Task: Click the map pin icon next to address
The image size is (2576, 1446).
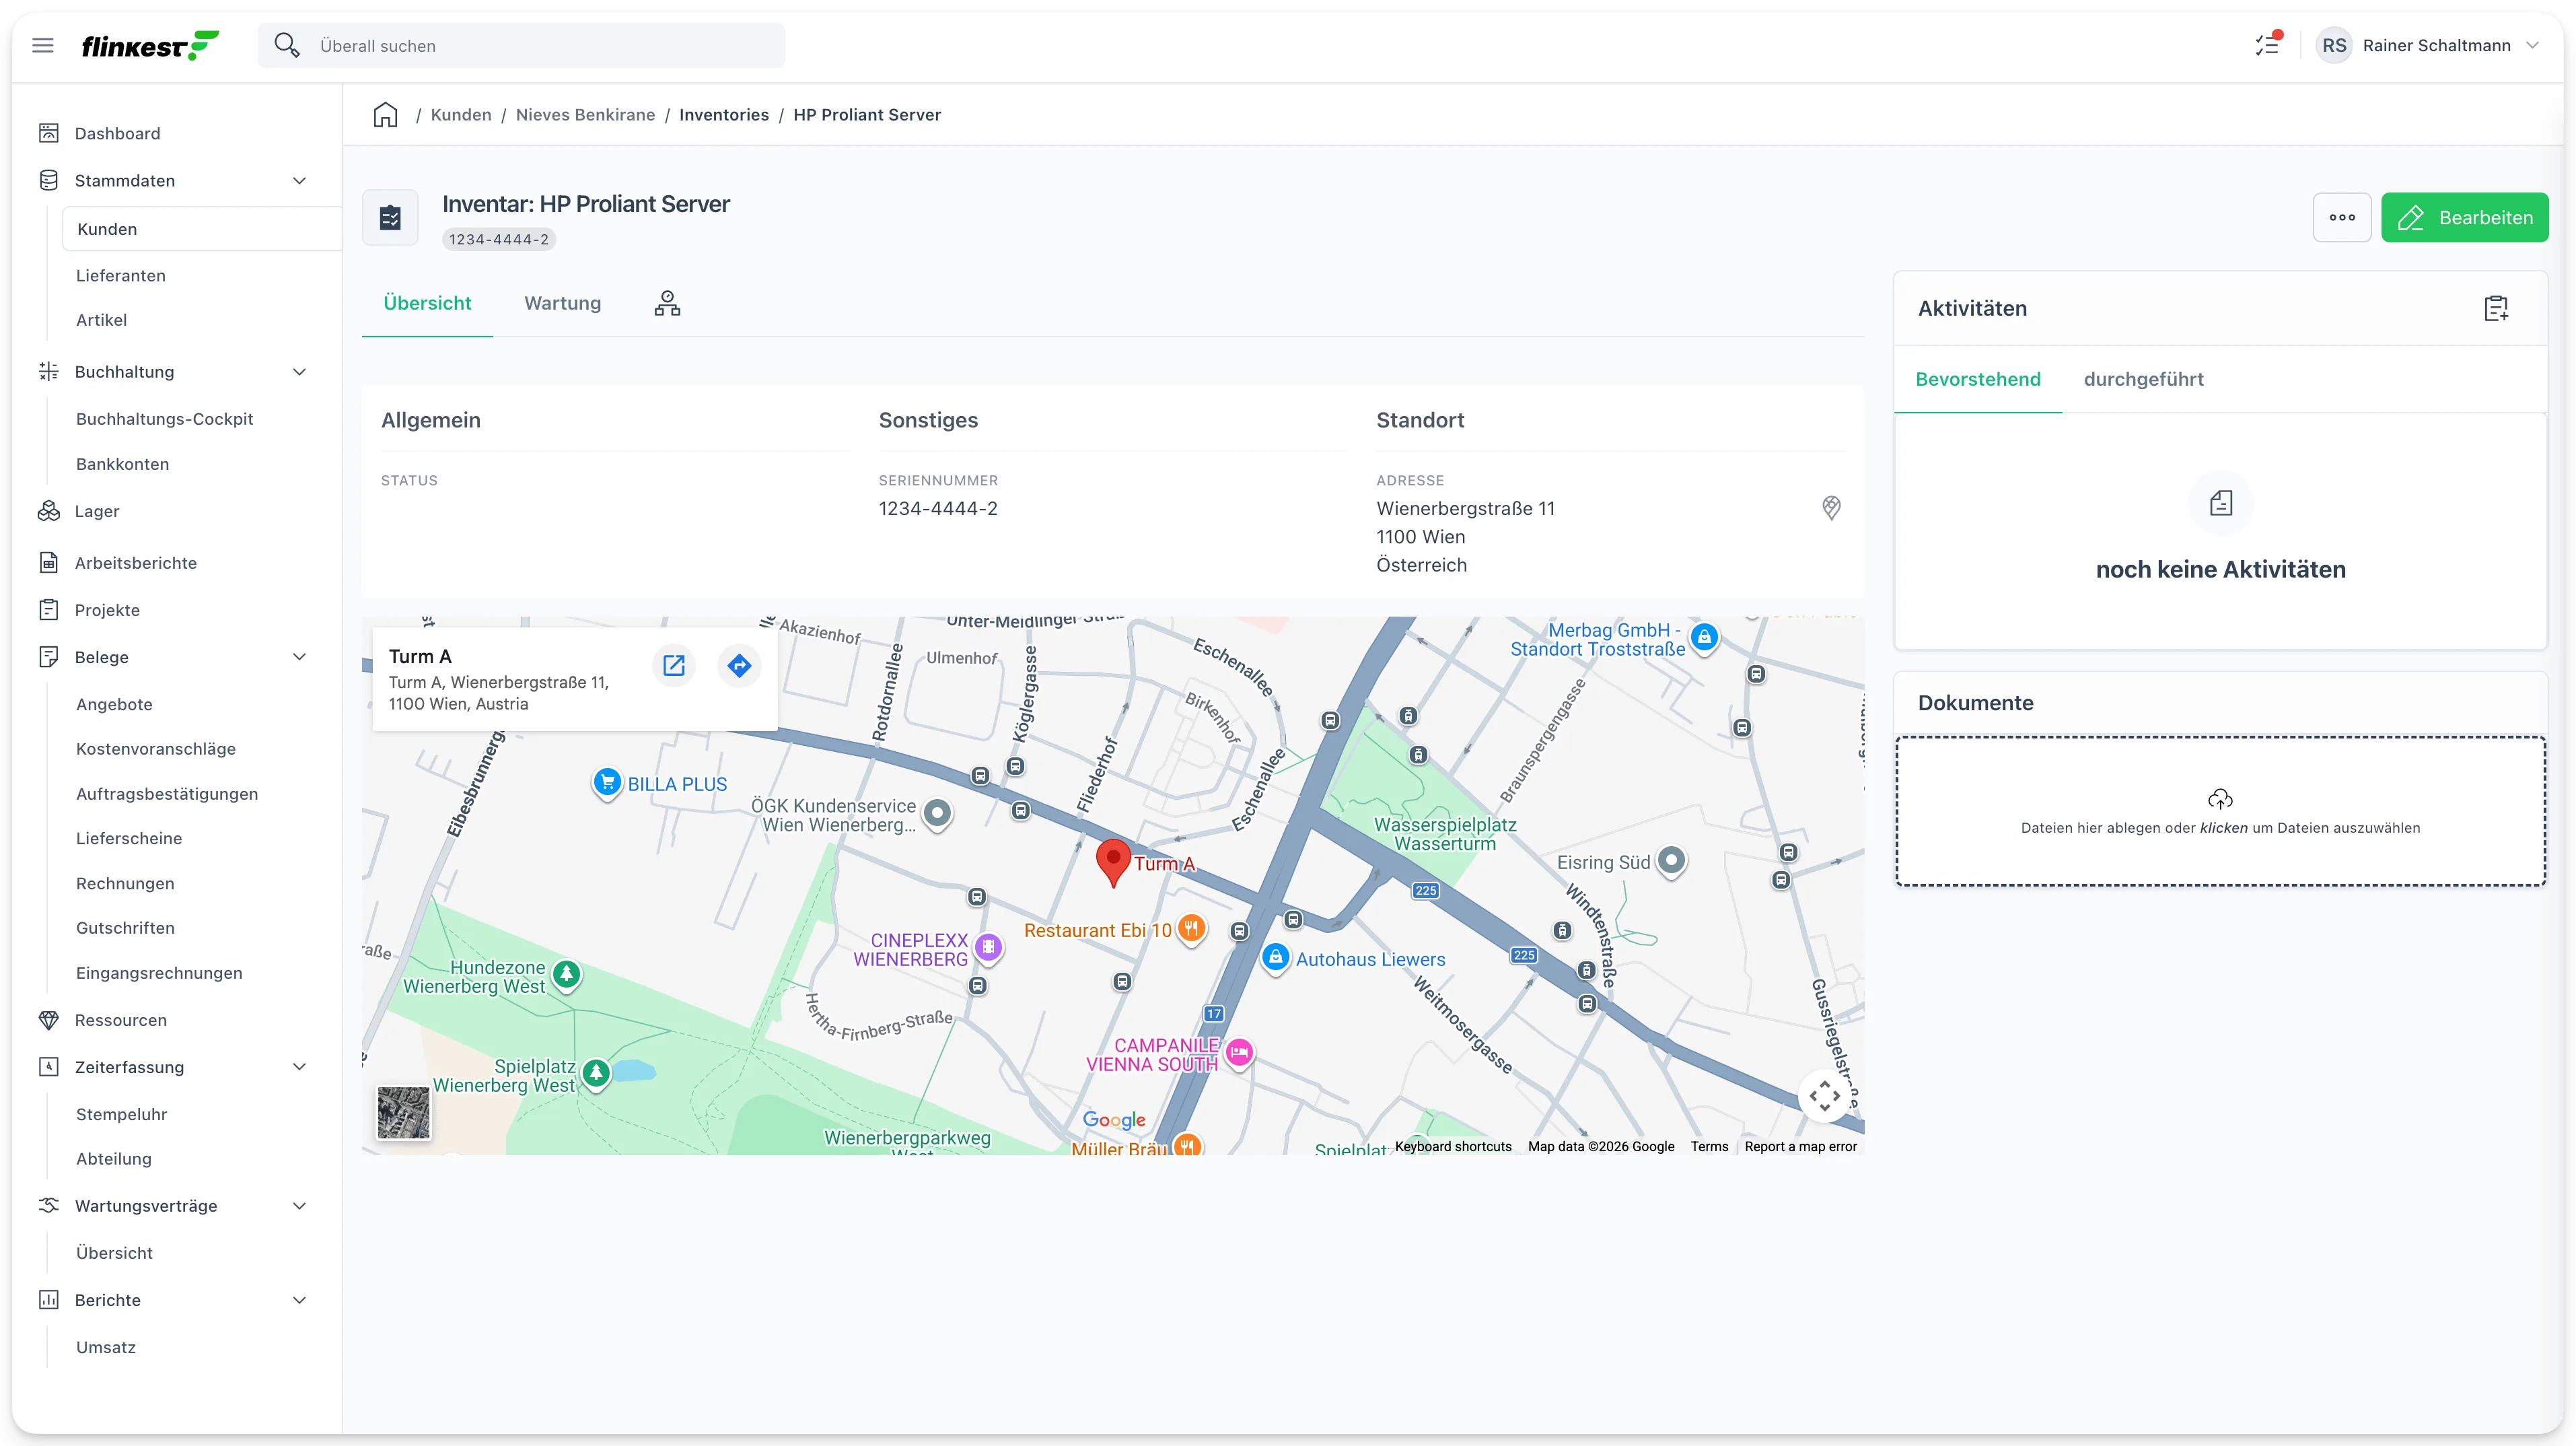Action: pyautogui.click(x=1831, y=508)
